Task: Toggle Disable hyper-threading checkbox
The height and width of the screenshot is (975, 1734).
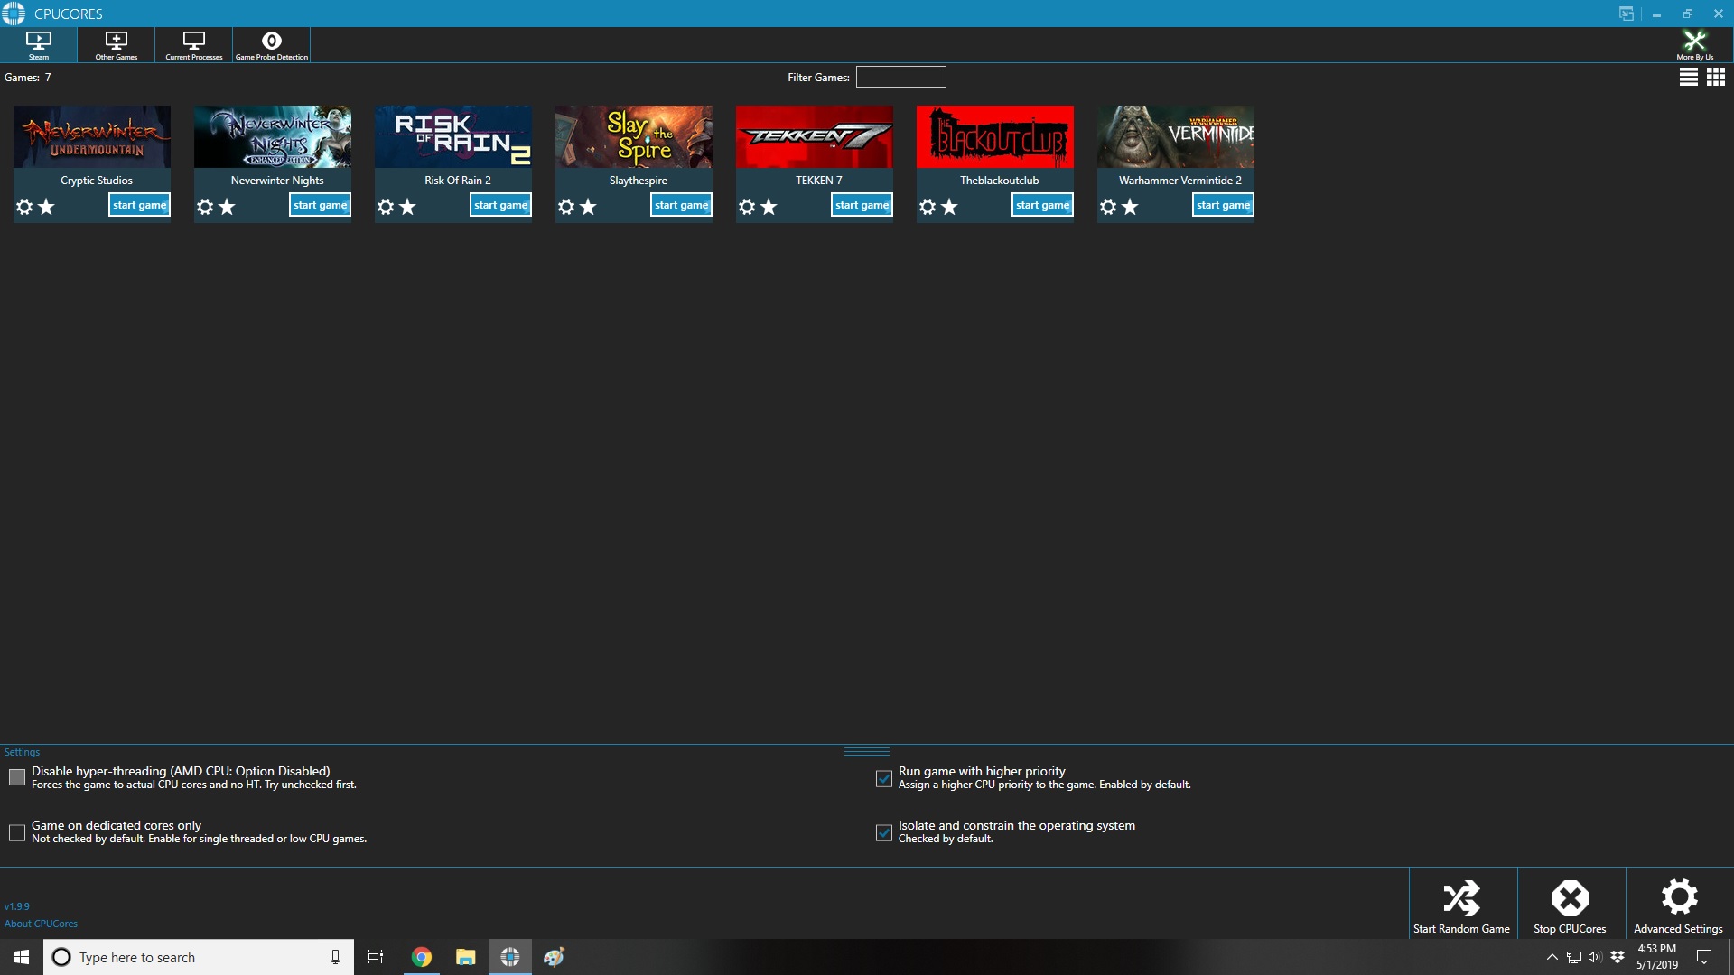Action: tap(17, 777)
